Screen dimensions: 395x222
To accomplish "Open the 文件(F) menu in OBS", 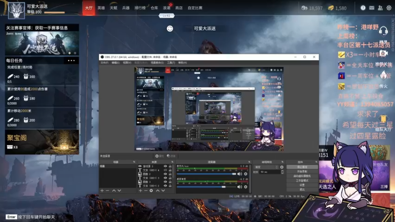I will click(x=105, y=63).
